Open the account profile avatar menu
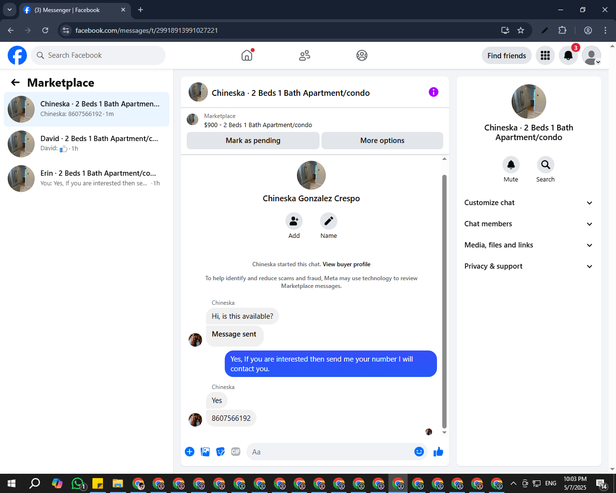Image resolution: width=616 pixels, height=493 pixels. tap(591, 56)
